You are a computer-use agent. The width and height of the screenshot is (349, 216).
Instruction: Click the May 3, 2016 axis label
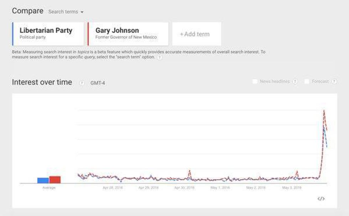pos(292,187)
